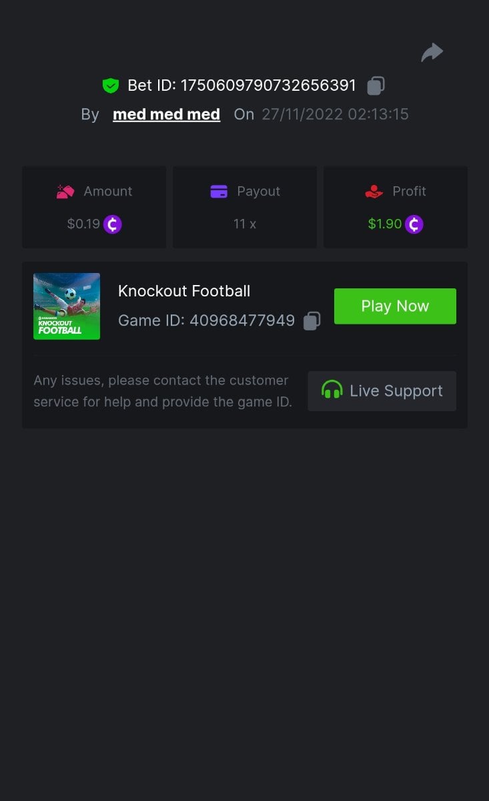This screenshot has width=489, height=801.
Task: Copy the Bet ID to clipboard
Action: pyautogui.click(x=376, y=85)
